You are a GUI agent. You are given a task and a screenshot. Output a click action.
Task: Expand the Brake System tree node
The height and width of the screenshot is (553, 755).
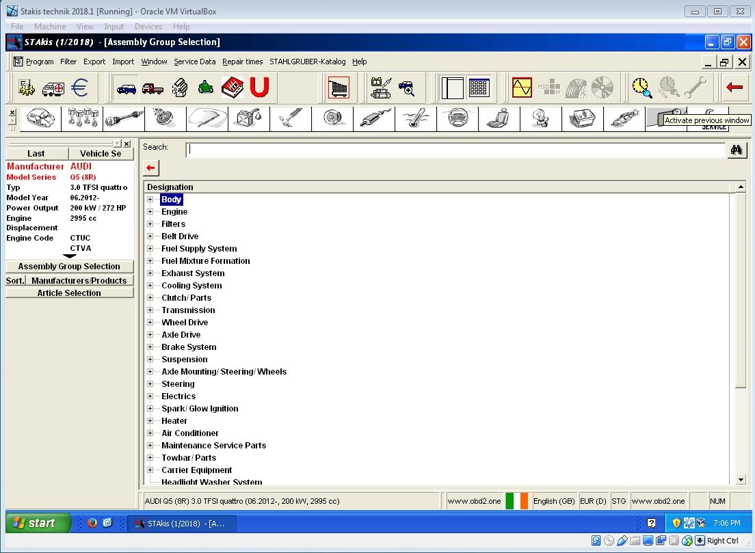150,347
